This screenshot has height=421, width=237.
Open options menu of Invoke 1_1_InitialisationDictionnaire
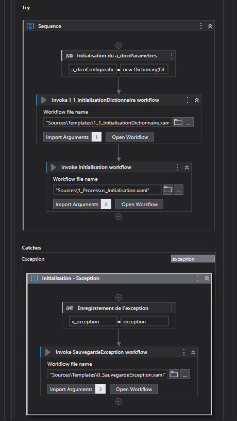[188, 100]
